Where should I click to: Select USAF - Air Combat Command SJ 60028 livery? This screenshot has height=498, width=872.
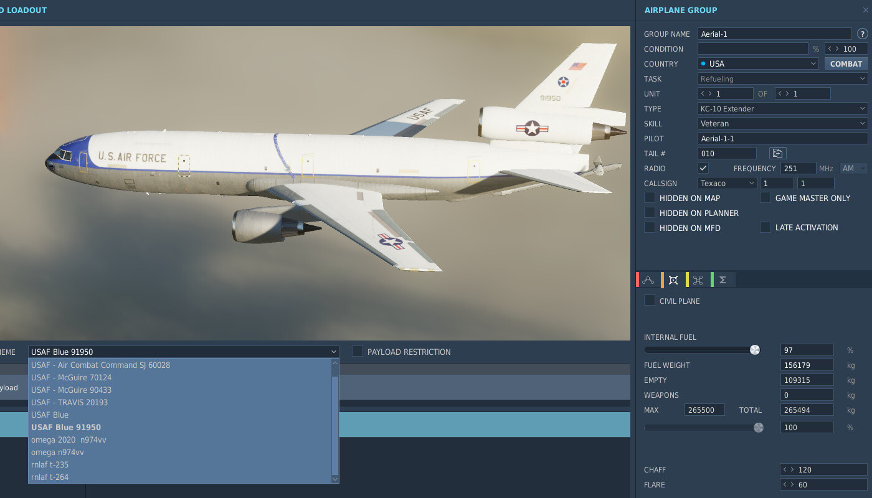tap(180, 365)
